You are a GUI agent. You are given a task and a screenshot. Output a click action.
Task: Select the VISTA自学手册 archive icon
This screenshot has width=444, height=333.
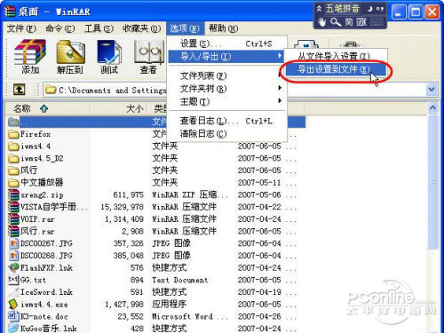(13, 207)
